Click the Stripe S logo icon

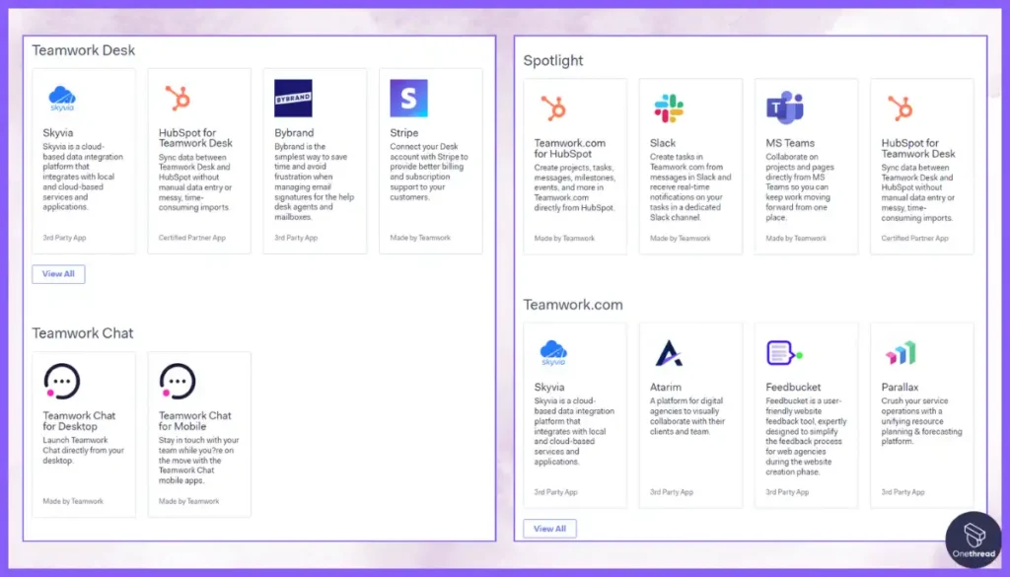pos(408,98)
